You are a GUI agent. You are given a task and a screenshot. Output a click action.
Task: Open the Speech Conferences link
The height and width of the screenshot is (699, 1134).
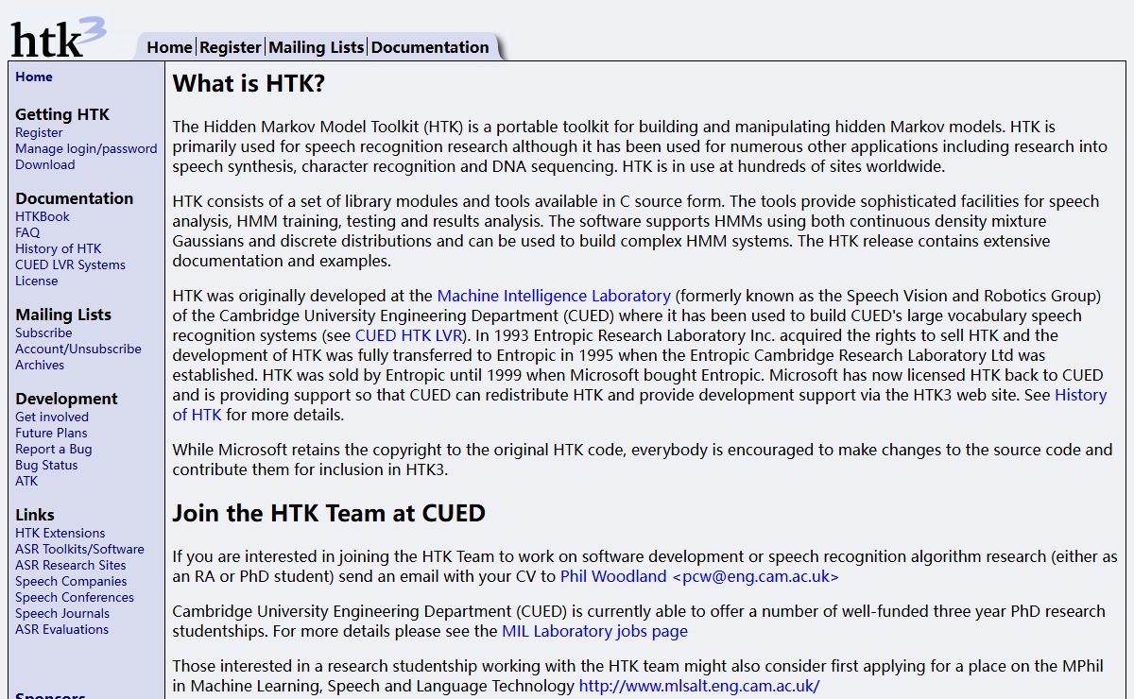75,597
